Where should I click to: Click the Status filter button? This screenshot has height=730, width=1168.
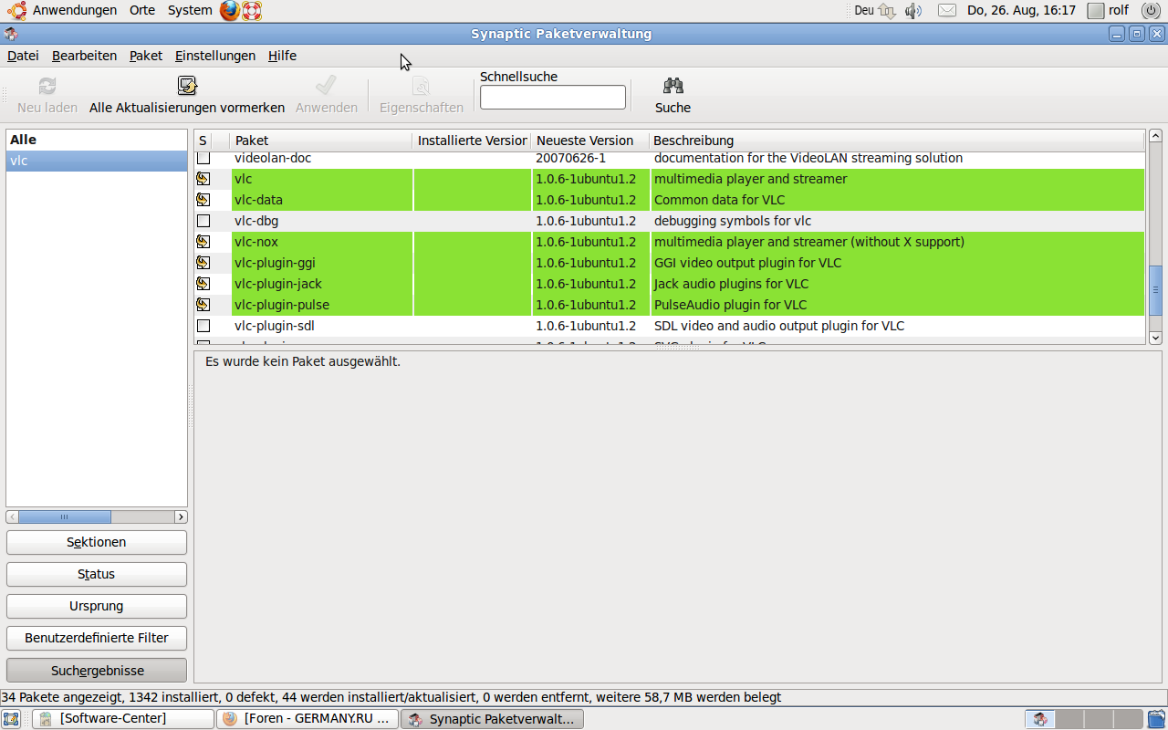click(97, 574)
